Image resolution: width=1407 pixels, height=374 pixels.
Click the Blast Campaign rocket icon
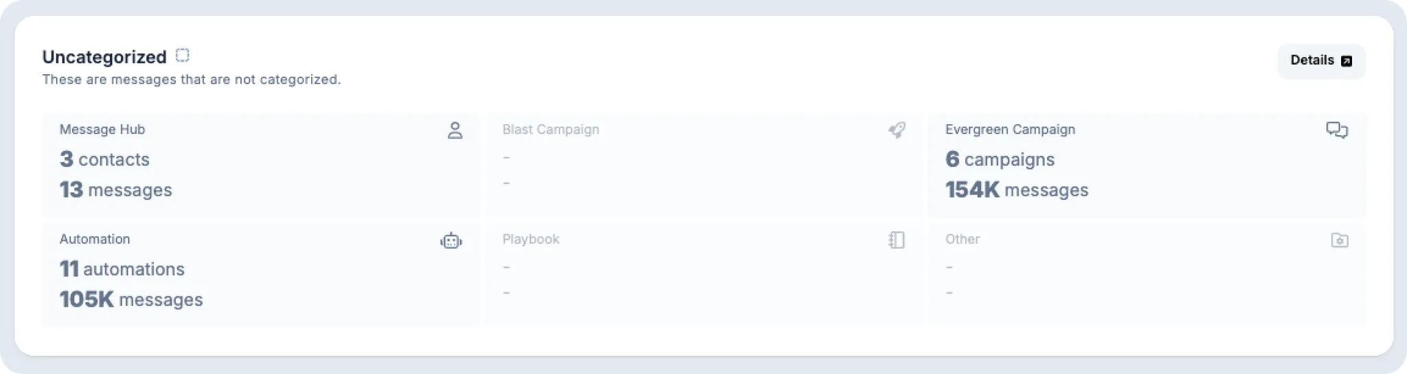pos(897,130)
